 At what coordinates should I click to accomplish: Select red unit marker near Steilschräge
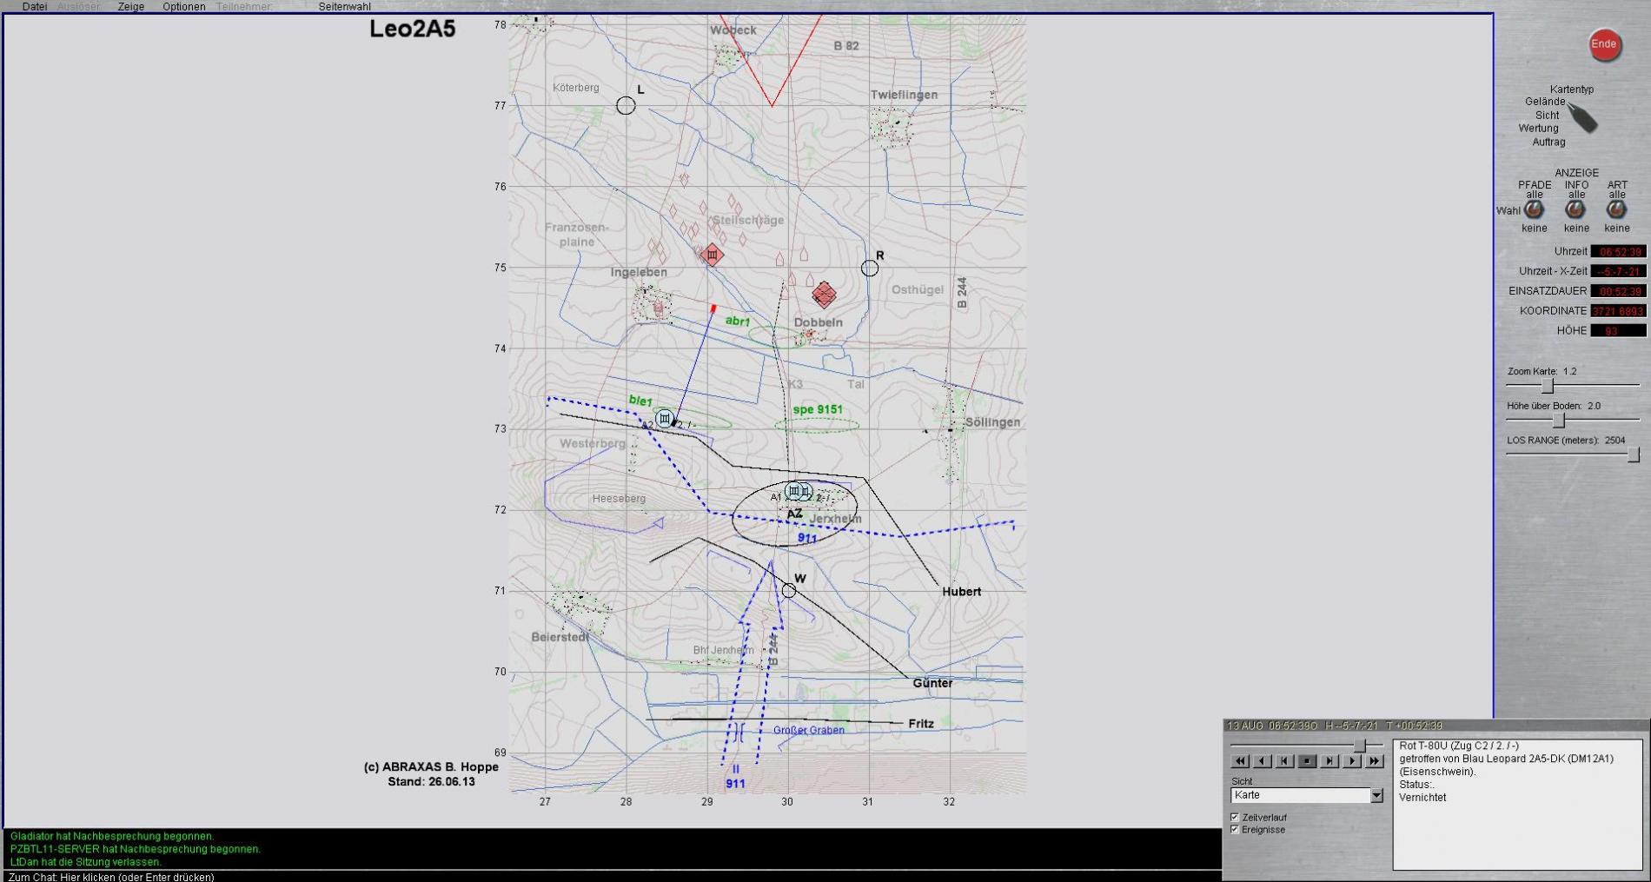point(713,255)
